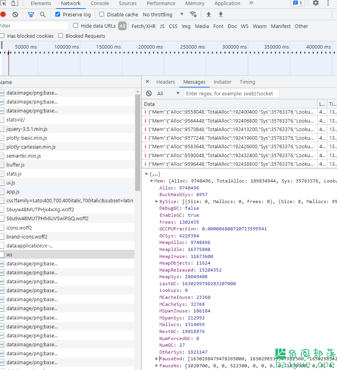This screenshot has width=337, height=370.
Task: Filter requests by JS
Action: (162, 26)
